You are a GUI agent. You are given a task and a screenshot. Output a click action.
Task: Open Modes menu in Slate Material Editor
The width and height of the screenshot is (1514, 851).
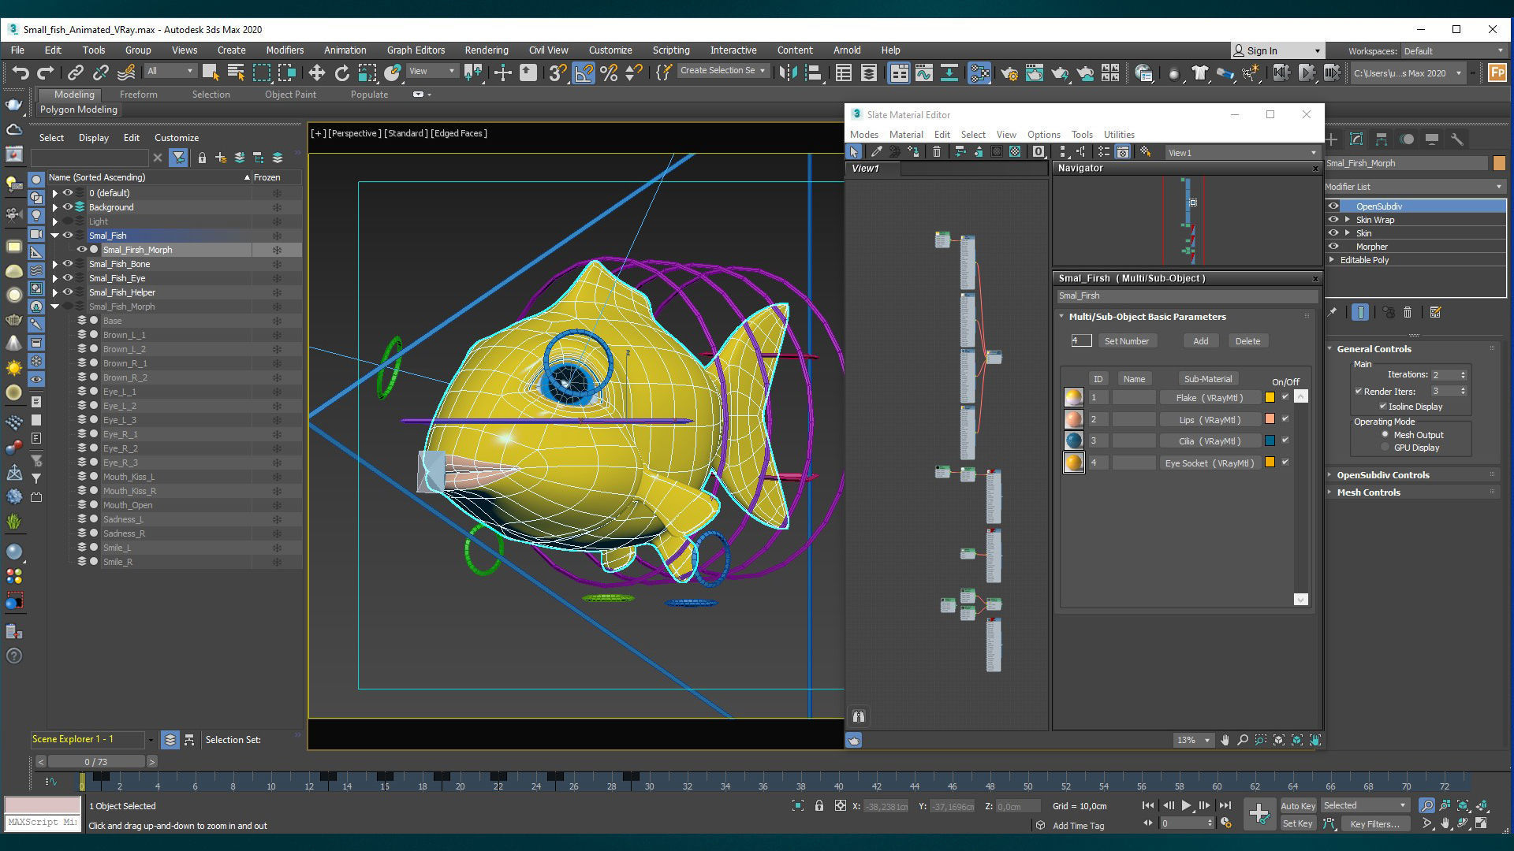click(x=863, y=135)
